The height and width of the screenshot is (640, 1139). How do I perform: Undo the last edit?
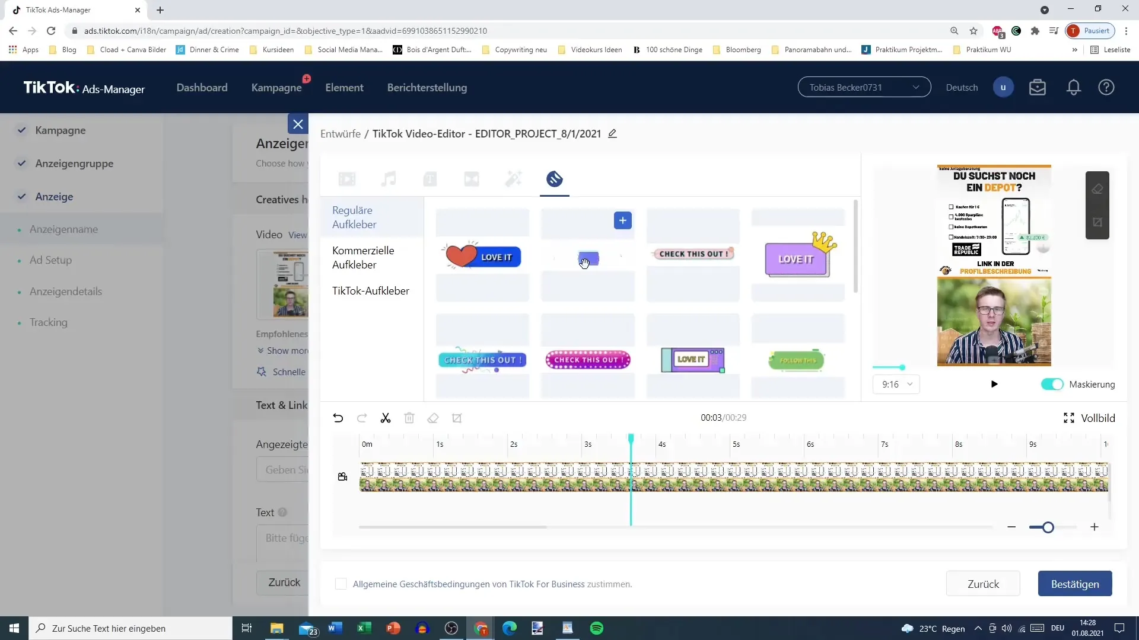pos(338,418)
